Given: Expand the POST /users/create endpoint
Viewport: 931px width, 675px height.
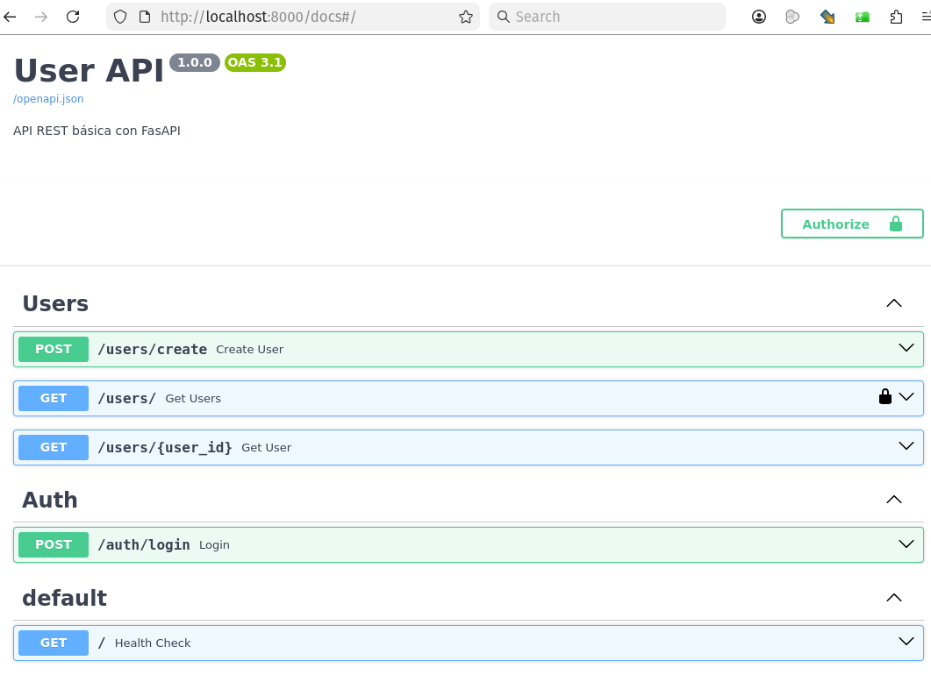Looking at the screenshot, I should (x=906, y=348).
